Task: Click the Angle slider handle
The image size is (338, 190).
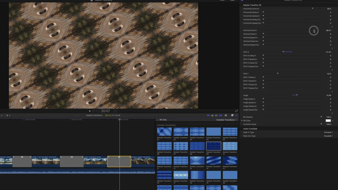Action: pos(297,95)
